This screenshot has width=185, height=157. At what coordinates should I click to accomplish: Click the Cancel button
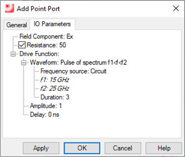pyautogui.click(x=123, y=148)
